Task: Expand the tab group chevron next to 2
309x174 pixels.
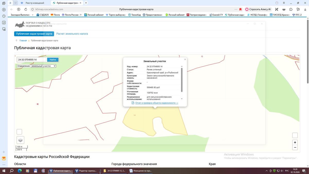Action: point(16,3)
